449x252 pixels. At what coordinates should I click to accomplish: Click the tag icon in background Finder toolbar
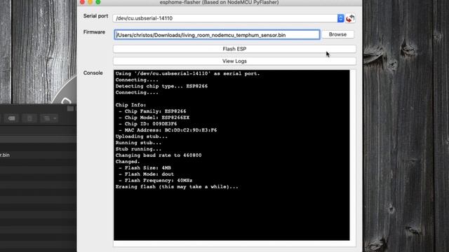[x=11, y=118]
